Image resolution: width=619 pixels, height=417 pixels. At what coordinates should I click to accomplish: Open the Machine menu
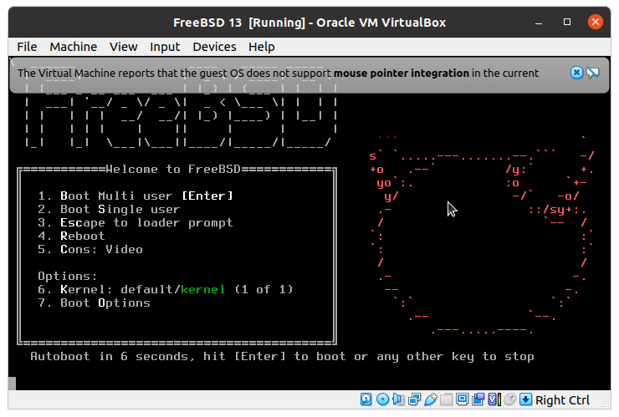click(73, 47)
